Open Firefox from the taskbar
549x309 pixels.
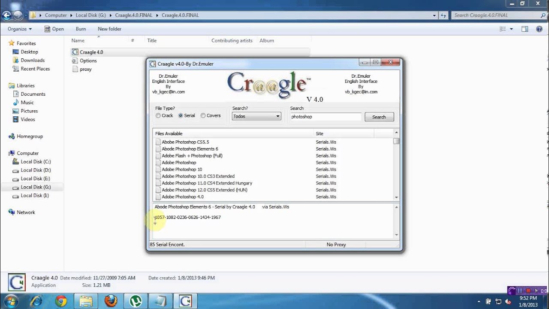click(111, 301)
